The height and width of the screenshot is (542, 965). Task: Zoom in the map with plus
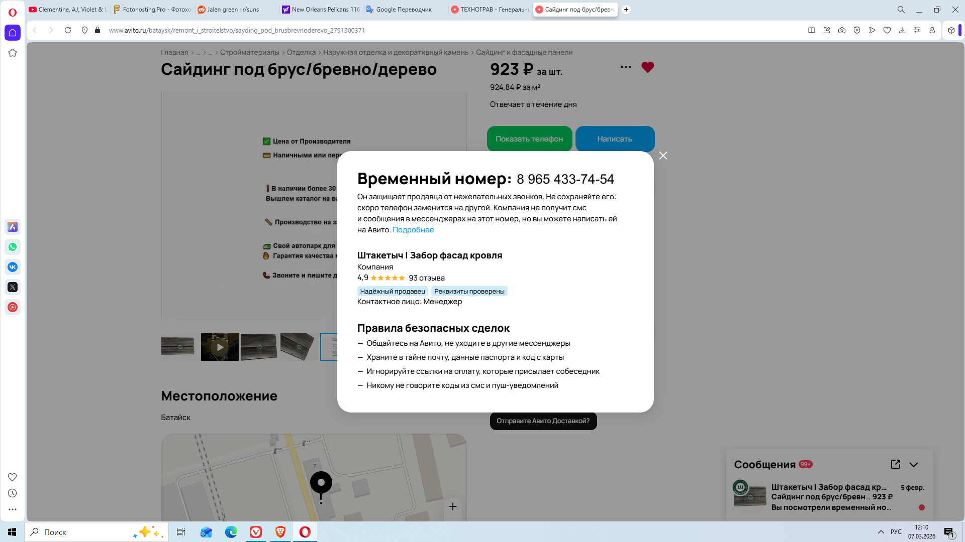[453, 506]
